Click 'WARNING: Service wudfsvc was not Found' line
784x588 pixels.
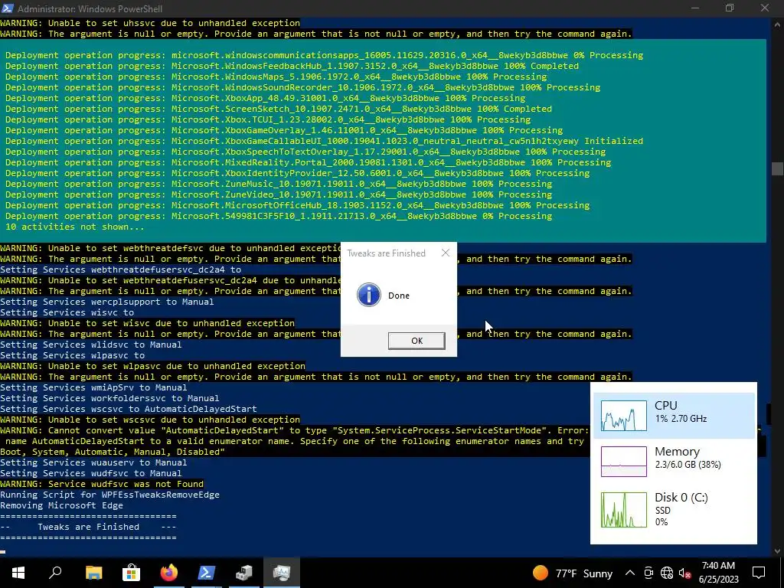[102, 484]
